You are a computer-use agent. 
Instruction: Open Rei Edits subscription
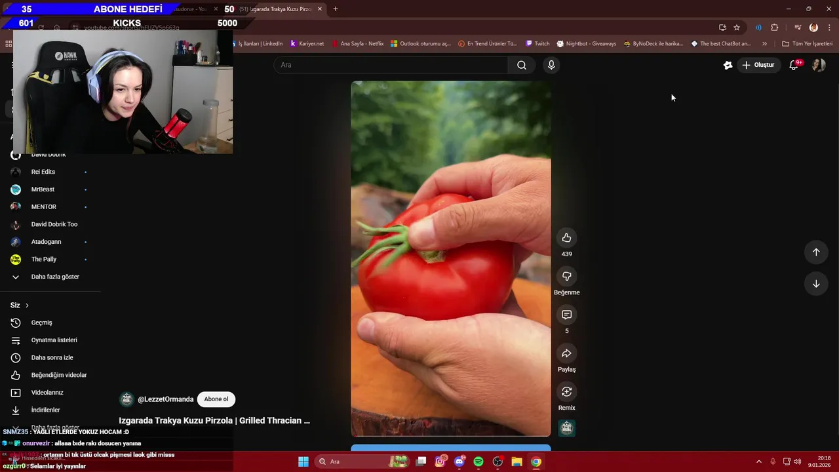pos(43,172)
